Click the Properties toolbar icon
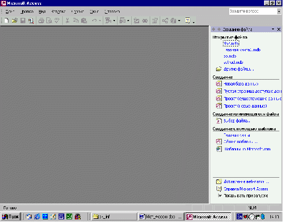This screenshot has height=222, width=283. pos(155,21)
